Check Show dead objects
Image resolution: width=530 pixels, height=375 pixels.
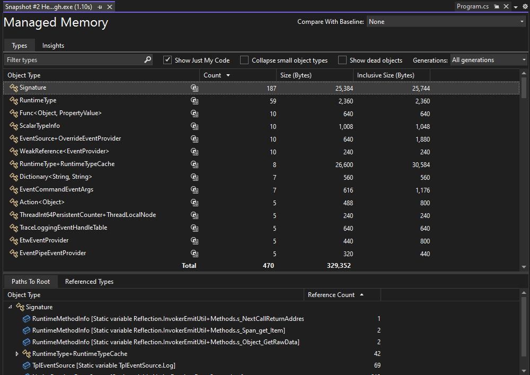coord(342,59)
